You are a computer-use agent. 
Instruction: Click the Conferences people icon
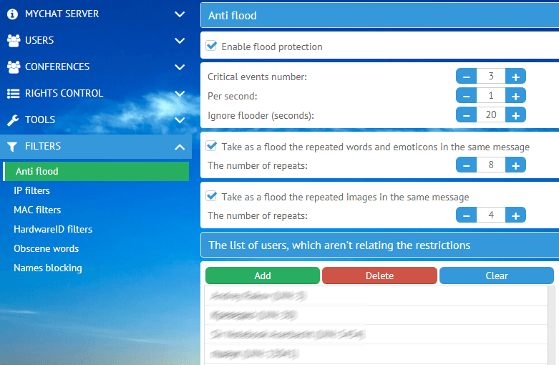pos(13,67)
